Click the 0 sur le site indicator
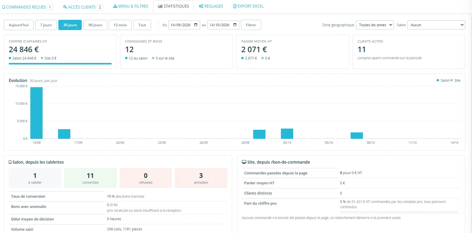The image size is (472, 233). (163, 58)
